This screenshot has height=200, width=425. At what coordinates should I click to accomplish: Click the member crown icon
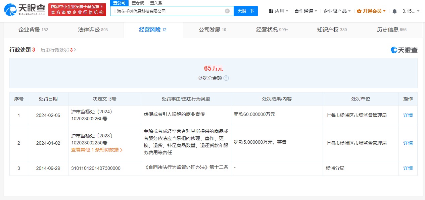(359, 11)
